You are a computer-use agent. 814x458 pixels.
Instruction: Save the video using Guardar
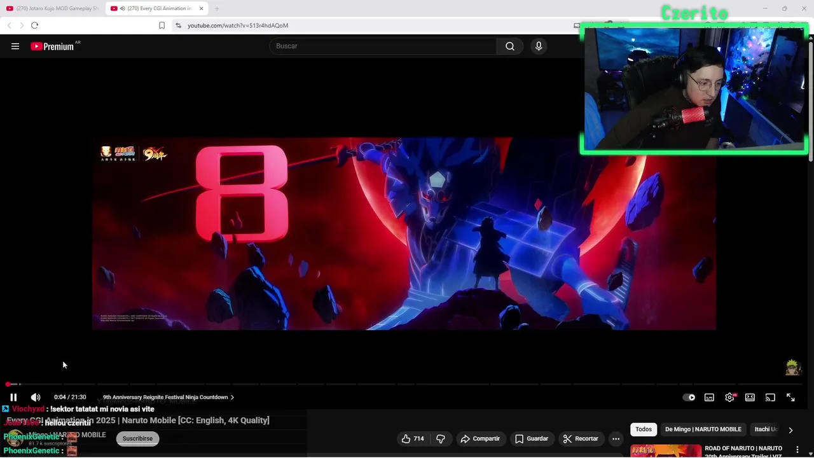[532, 438]
